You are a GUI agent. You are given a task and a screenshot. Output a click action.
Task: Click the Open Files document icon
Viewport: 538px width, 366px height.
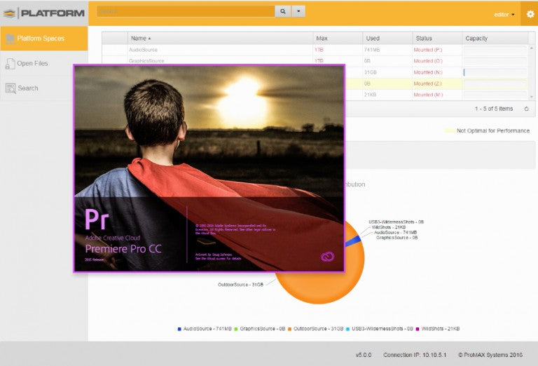(x=10, y=64)
